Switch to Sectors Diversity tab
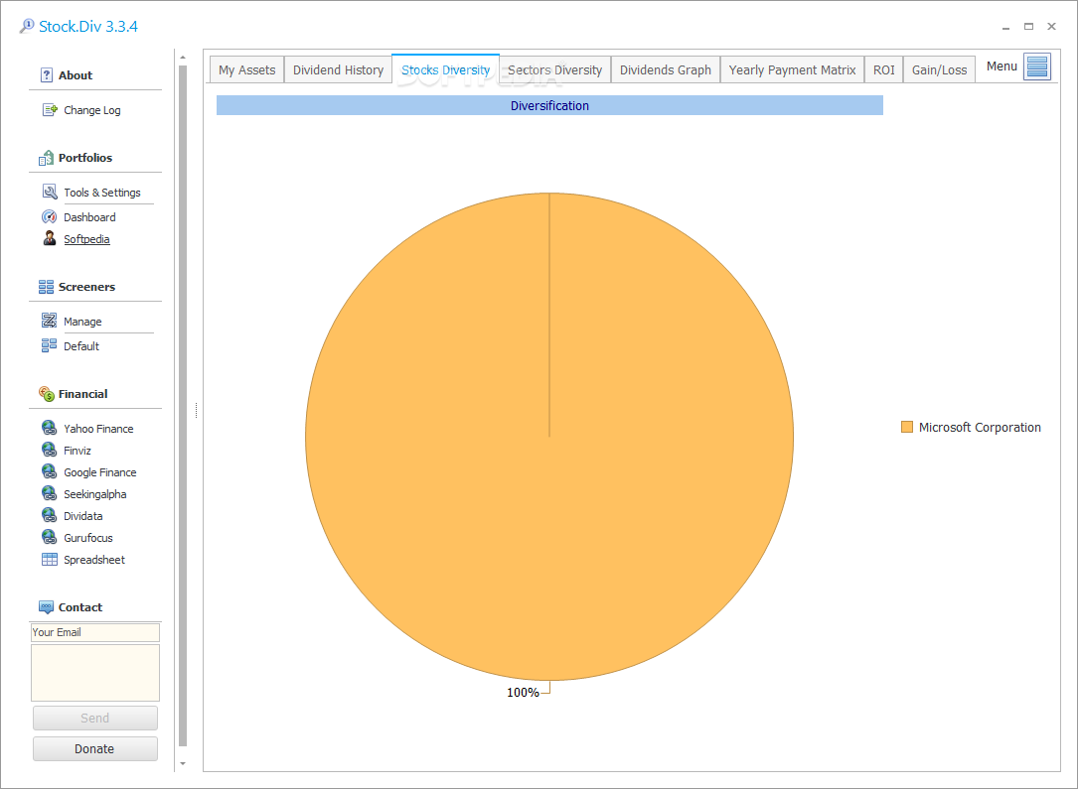 pos(554,70)
